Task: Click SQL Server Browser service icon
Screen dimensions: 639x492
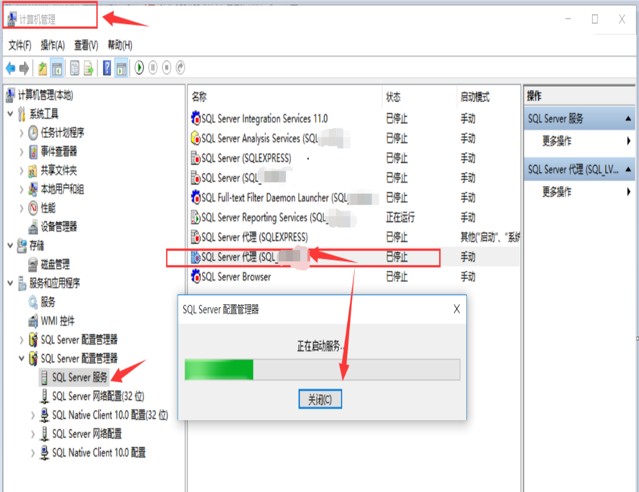Action: click(196, 277)
